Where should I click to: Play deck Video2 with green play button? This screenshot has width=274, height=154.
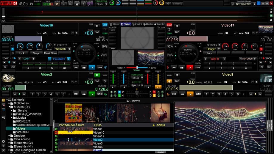(92, 94)
